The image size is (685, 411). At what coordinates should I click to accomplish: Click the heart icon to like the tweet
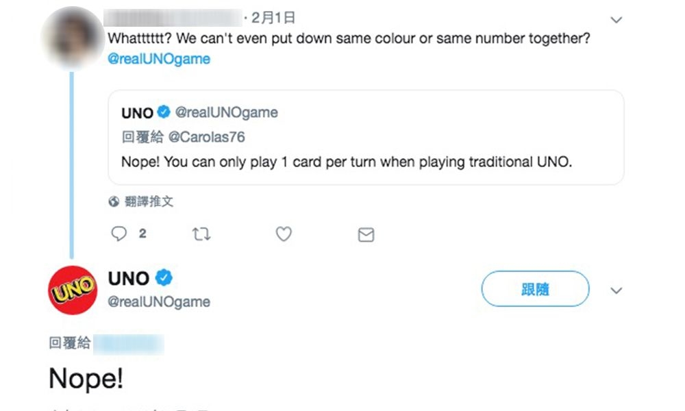284,234
